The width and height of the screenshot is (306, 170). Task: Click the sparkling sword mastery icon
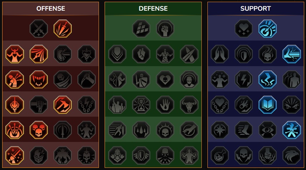[x=15, y=155]
